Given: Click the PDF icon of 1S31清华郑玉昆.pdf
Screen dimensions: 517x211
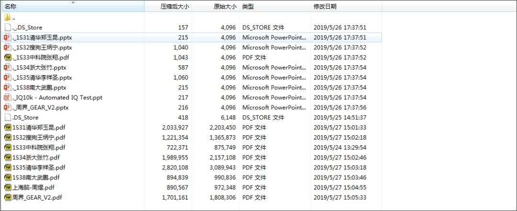Looking at the screenshot, I should (8, 128).
